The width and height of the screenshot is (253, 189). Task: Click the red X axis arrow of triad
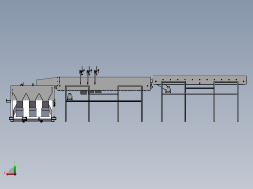point(10,174)
